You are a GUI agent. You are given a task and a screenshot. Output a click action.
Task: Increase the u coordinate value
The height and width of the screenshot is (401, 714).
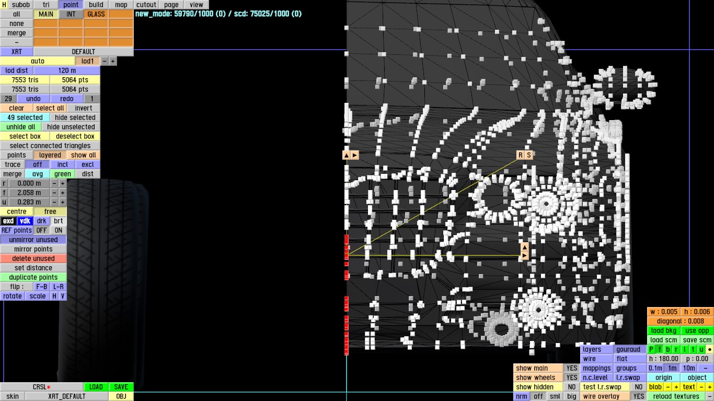click(63, 202)
